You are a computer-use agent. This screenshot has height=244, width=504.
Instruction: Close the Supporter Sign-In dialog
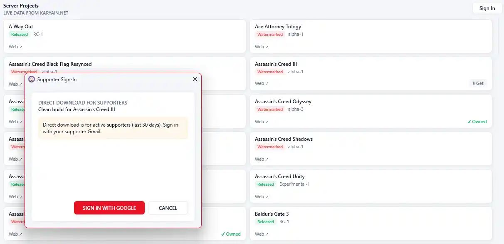(195, 79)
